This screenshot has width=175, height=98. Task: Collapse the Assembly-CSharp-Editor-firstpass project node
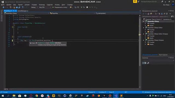tap(144, 34)
